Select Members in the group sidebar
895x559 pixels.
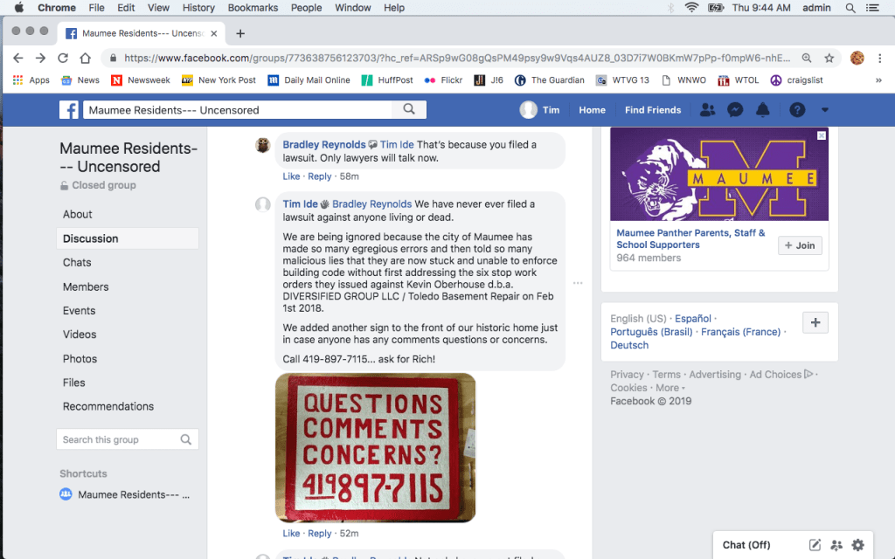86,286
